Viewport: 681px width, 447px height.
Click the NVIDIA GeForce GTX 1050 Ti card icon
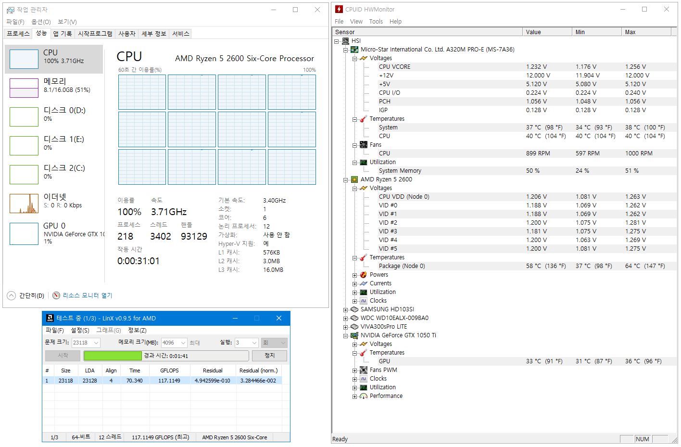[354, 335]
